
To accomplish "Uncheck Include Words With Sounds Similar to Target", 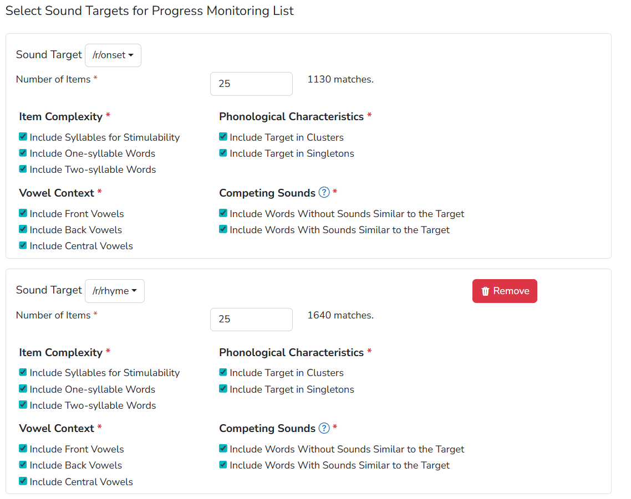I will coord(223,229).
